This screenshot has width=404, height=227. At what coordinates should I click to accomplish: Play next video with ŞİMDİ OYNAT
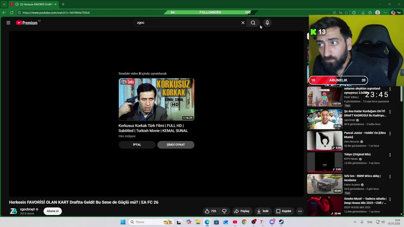(176, 145)
